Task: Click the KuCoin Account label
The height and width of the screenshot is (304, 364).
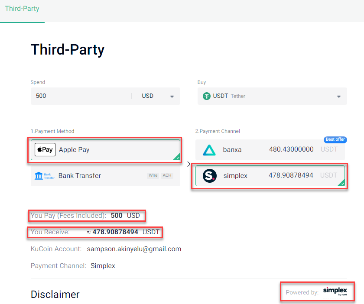Action: pos(56,249)
